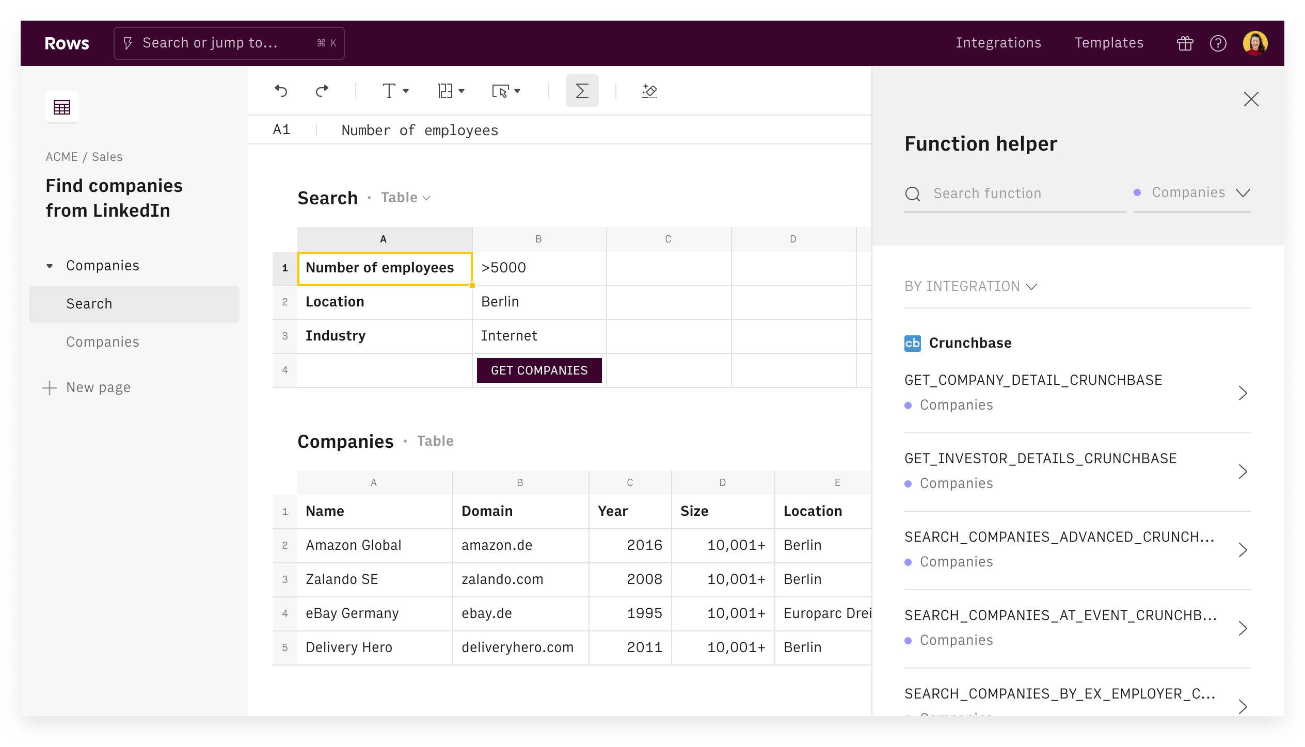Select the '>5000' cell
1305x747 pixels.
point(539,268)
